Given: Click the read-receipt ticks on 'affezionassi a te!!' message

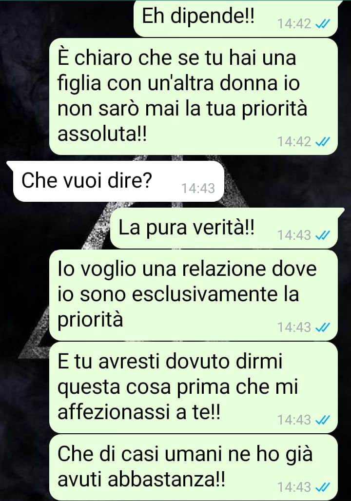Looking at the screenshot, I should (322, 420).
